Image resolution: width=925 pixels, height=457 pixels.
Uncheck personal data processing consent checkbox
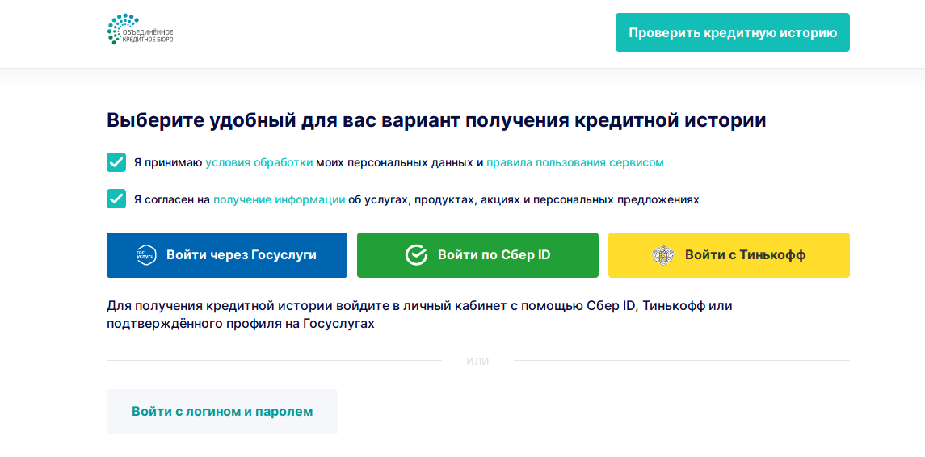tap(116, 162)
